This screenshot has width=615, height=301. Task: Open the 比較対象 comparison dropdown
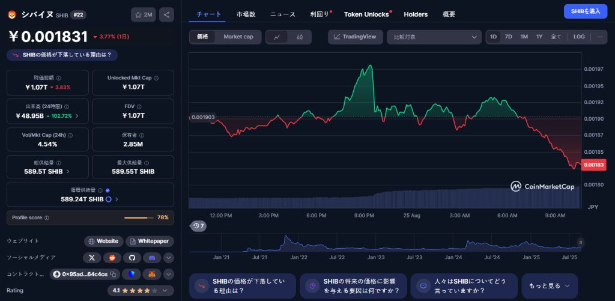coord(434,37)
